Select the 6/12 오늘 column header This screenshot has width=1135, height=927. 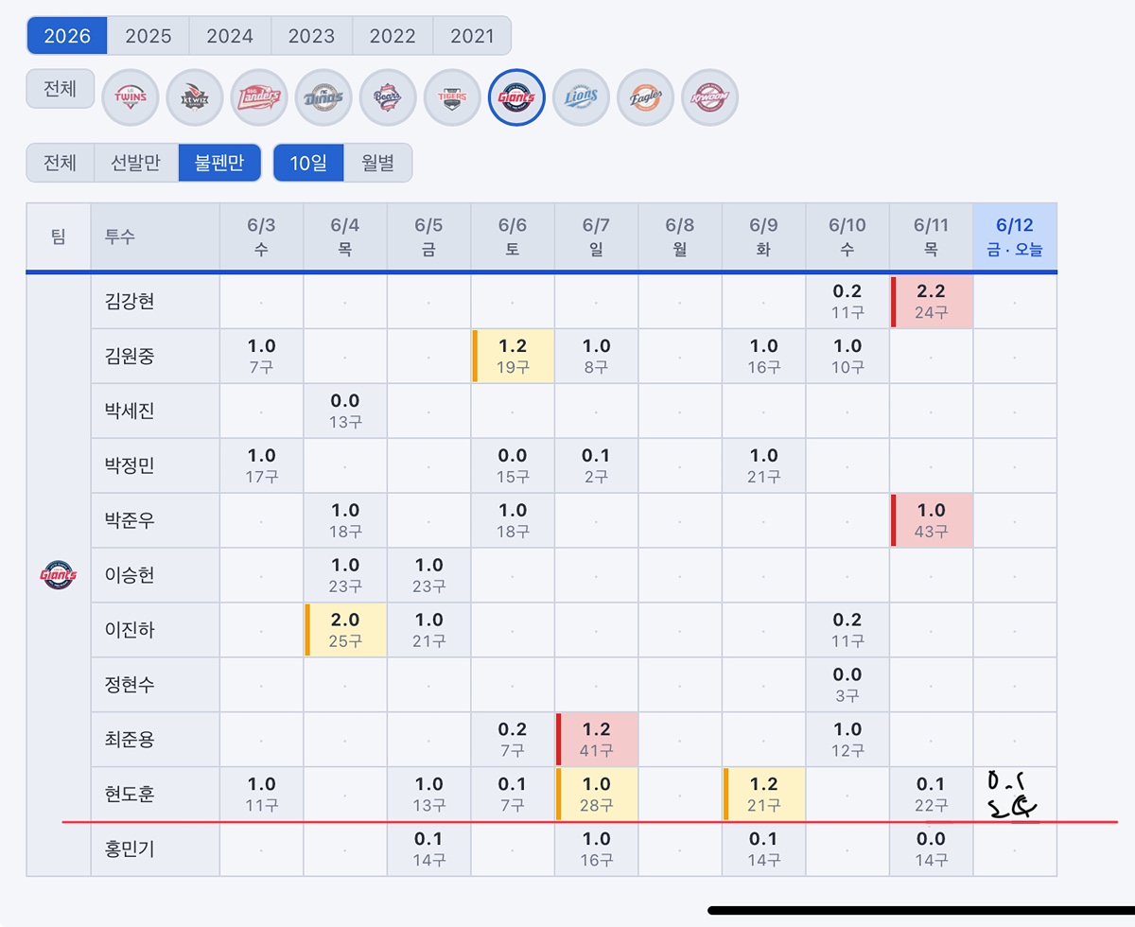(x=1015, y=236)
